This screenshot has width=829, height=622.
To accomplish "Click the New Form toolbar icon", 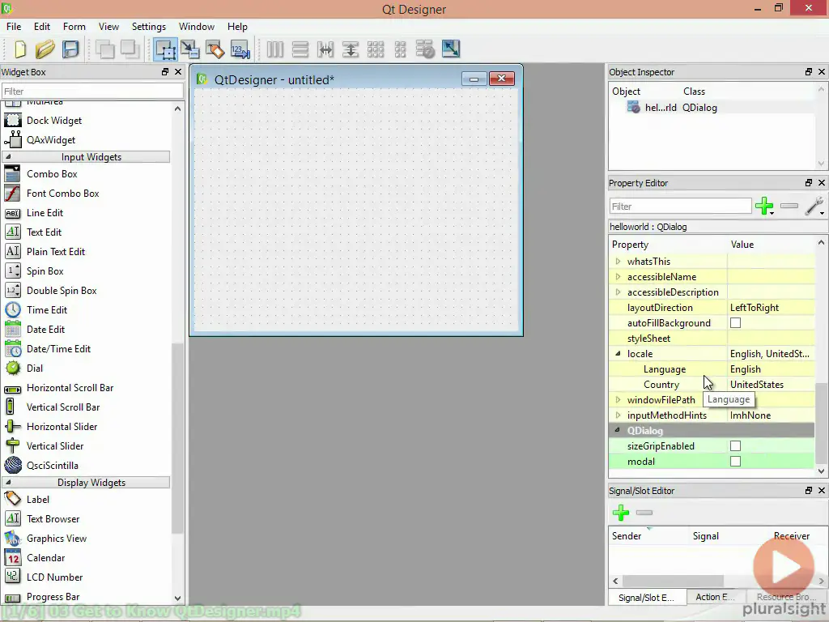I will coord(19,49).
